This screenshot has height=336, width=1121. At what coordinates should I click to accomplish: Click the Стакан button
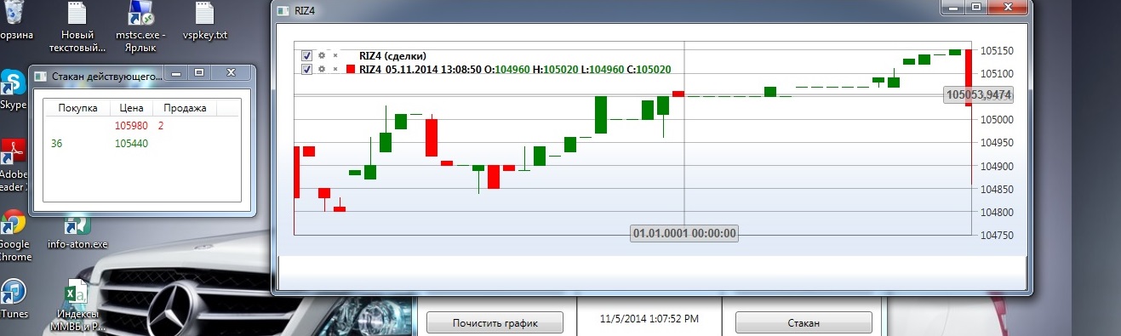804,322
